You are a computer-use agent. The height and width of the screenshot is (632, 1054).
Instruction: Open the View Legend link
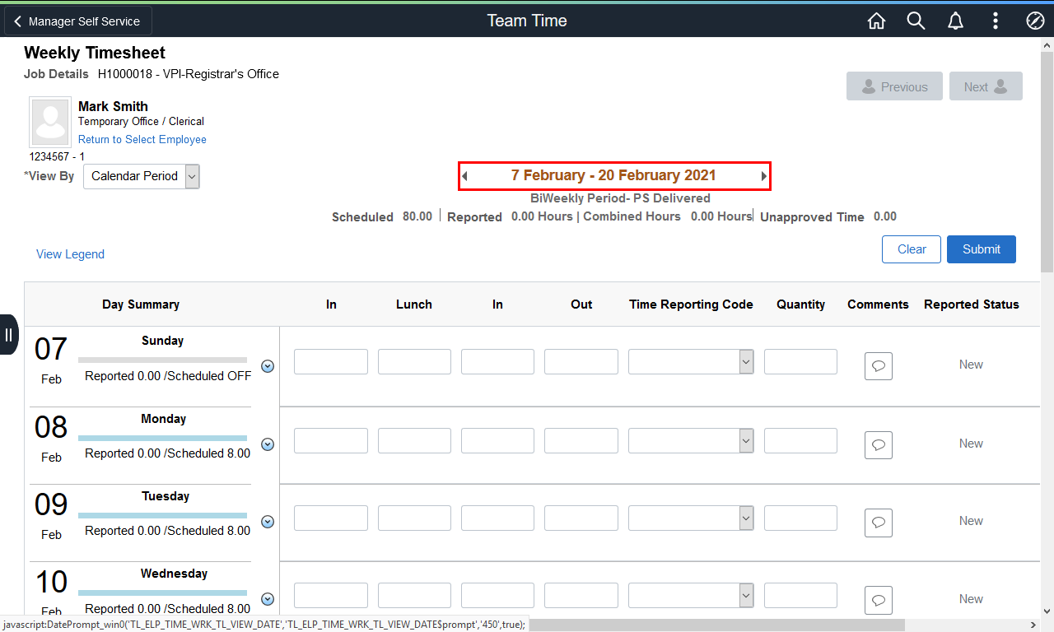click(70, 254)
